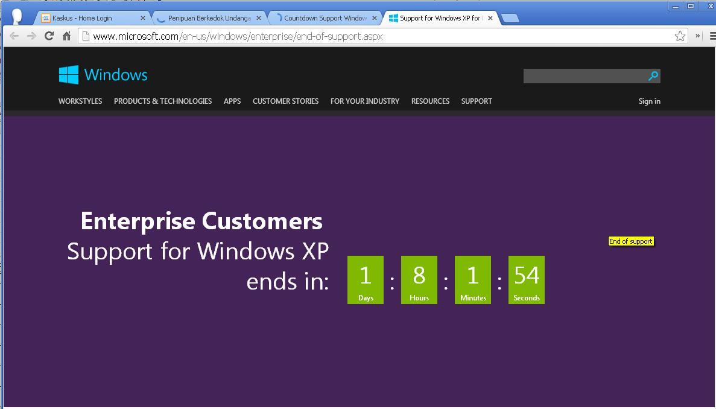Open the FOR YOUR INDUSTRY menu
This screenshot has height=409, width=716.
click(365, 101)
